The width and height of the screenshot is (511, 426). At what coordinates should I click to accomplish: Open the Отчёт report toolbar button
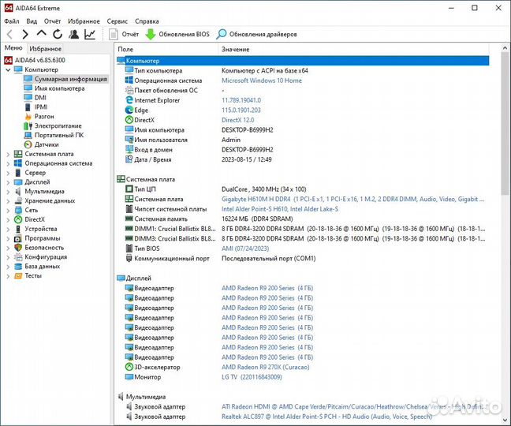click(x=124, y=35)
